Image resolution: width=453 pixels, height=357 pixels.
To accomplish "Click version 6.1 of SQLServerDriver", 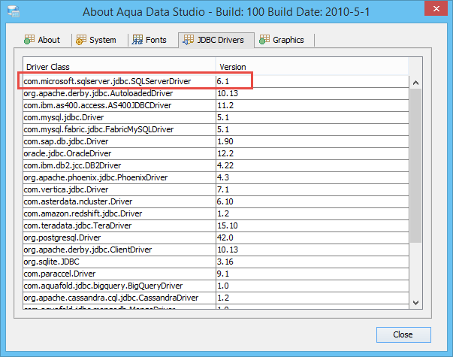I will coord(223,81).
